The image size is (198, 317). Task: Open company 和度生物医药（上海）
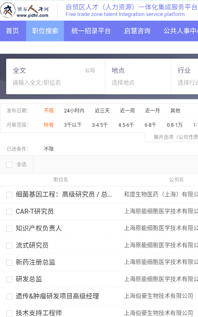pos(161,195)
